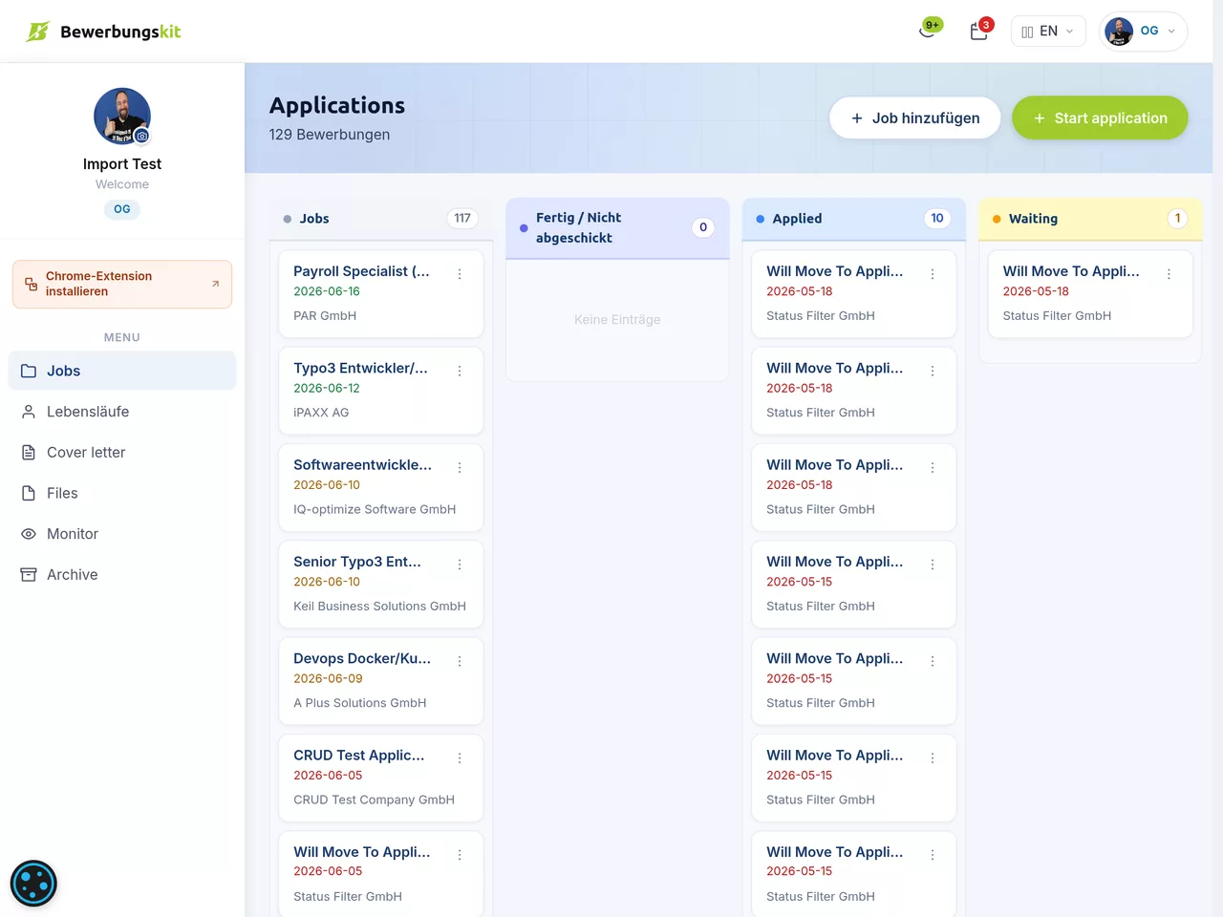Click the Job hinzufügen button

pos(915,118)
